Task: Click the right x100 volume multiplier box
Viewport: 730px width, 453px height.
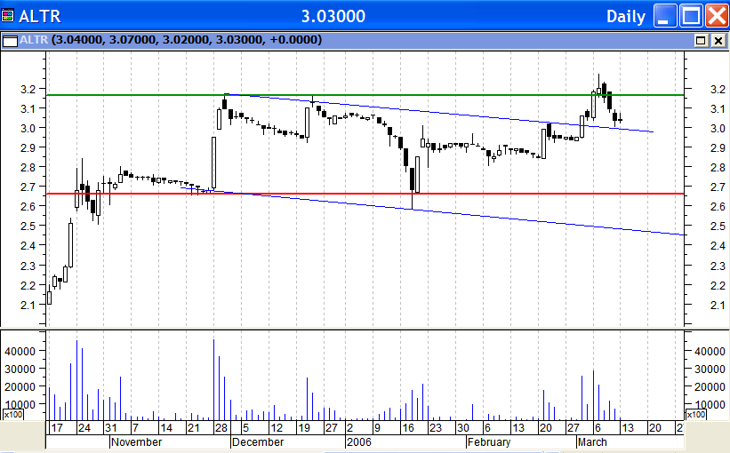Action: point(695,415)
